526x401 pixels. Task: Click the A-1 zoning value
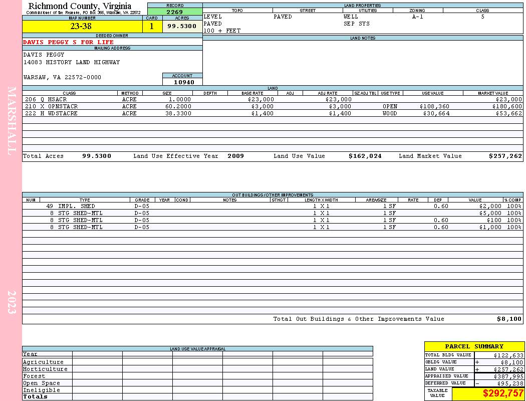coord(417,17)
